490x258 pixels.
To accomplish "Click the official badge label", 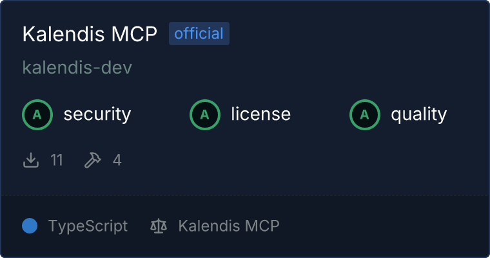I will point(199,34).
